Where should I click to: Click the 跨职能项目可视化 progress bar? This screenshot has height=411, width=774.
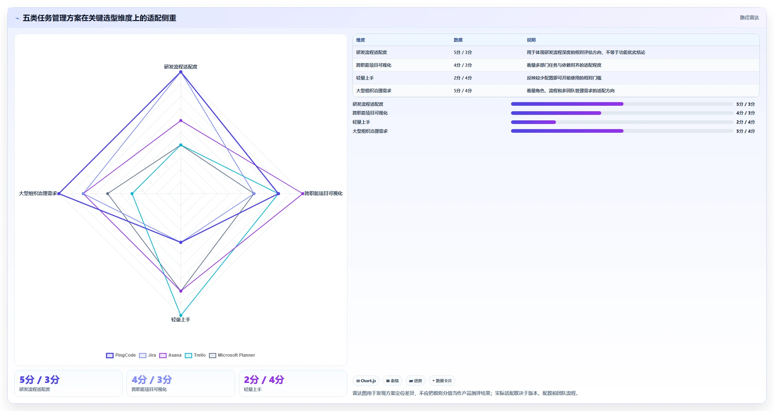tap(622, 113)
